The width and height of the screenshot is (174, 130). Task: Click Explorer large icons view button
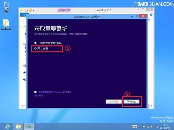(x=150, y=106)
